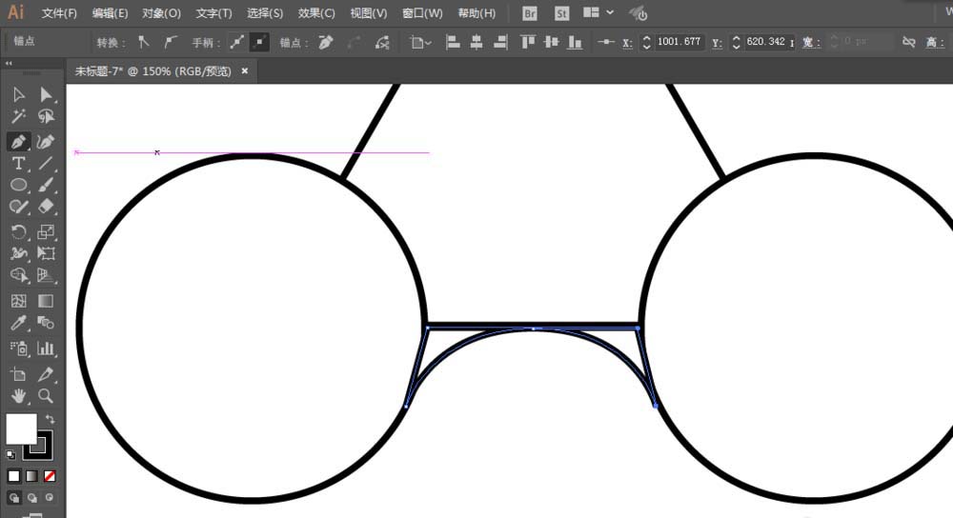
Task: Swap fill and stroke colors
Action: 50,419
